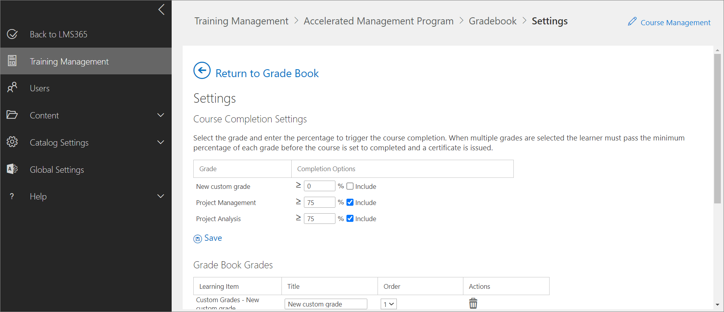Expand the Content menu chevron
Viewport: 724px width, 312px height.
tap(161, 115)
